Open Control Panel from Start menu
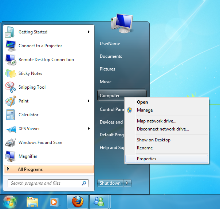The height and width of the screenshot is (209, 220). pos(112,109)
